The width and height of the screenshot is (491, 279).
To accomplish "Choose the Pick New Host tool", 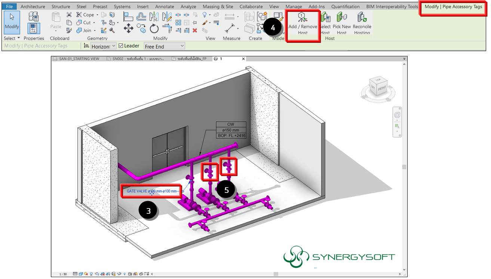I will pyautogui.click(x=341, y=23).
